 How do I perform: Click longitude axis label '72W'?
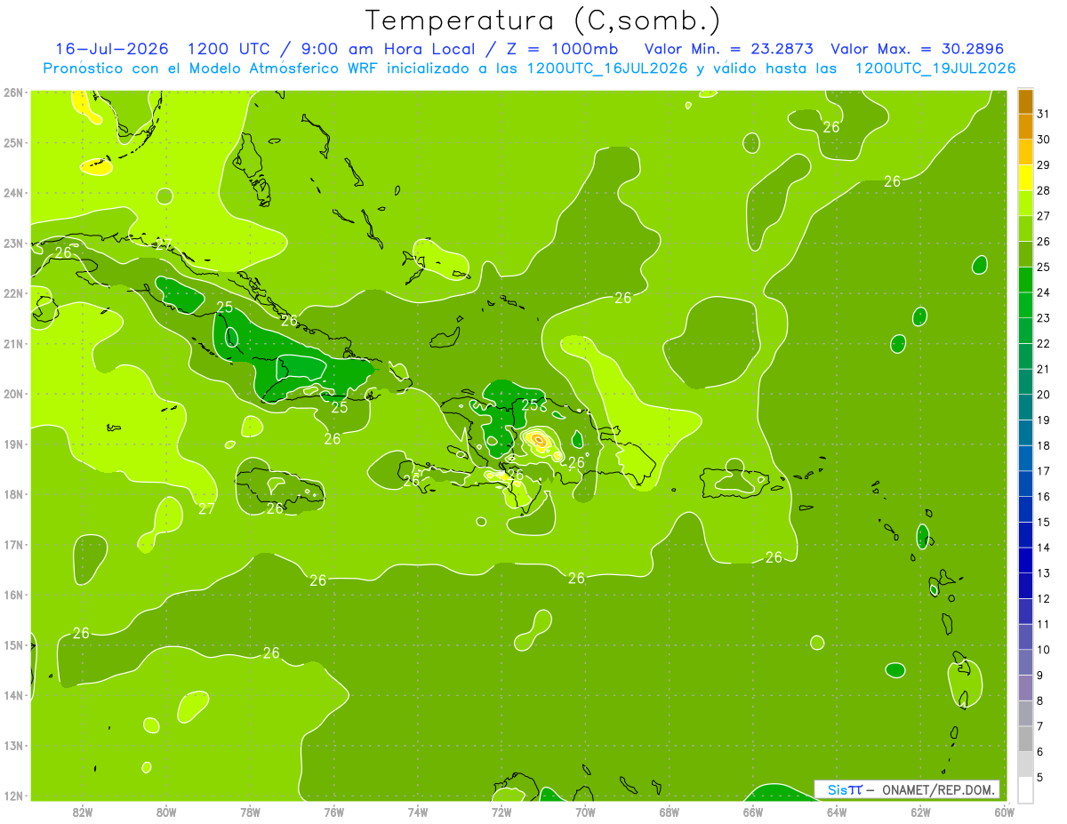tap(501, 812)
